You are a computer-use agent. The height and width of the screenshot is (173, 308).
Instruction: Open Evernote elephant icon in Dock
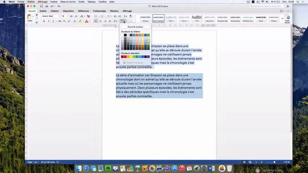[x=108, y=168]
